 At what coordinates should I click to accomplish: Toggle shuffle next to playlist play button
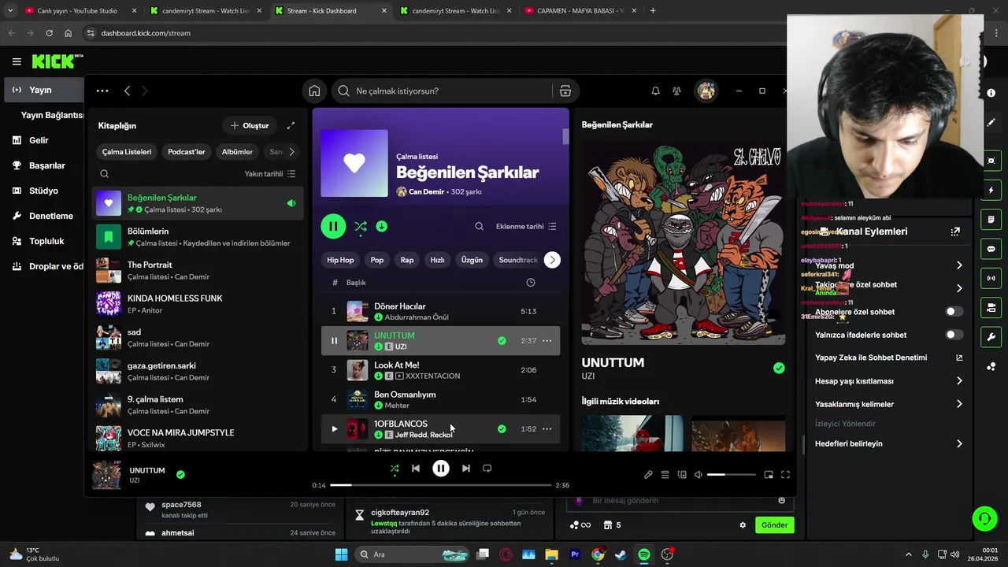pyautogui.click(x=360, y=226)
